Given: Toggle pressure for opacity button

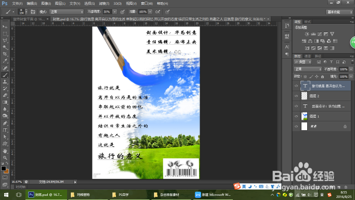Looking at the screenshot, I should 123,12.
